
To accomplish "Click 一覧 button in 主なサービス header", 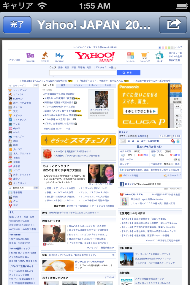I will 36,85.
